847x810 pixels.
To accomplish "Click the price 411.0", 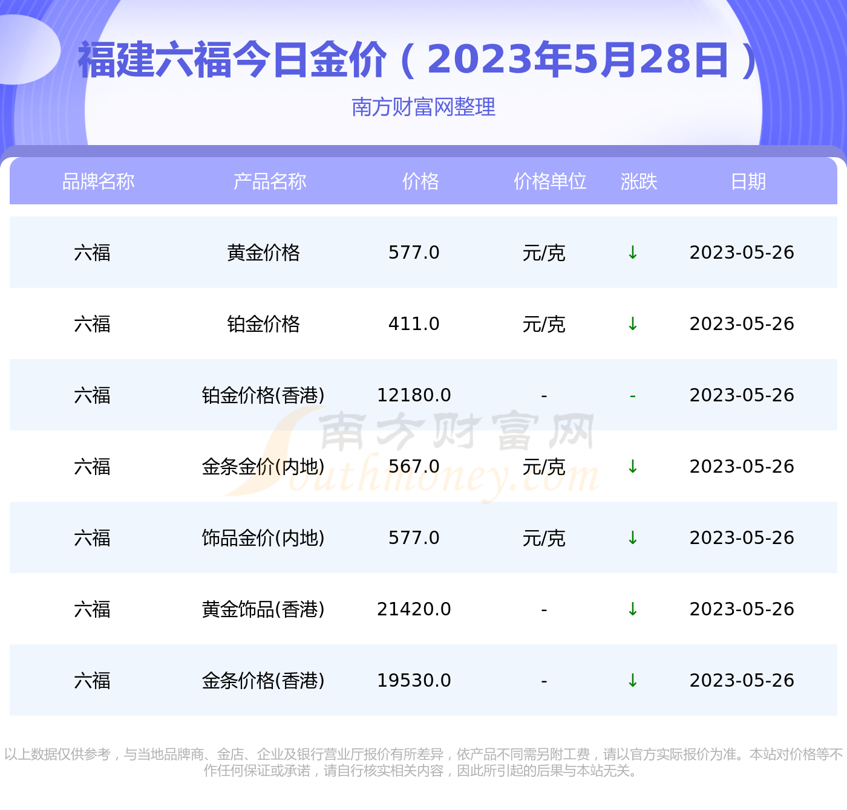I will pyautogui.click(x=414, y=324).
